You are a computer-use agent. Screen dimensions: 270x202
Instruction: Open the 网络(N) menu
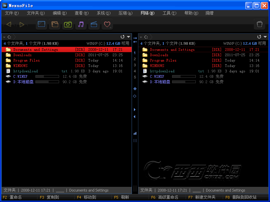147,13
